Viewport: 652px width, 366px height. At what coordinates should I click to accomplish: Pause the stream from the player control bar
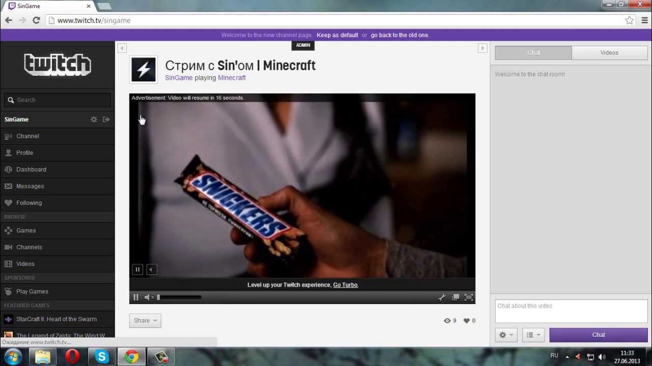coord(136,297)
